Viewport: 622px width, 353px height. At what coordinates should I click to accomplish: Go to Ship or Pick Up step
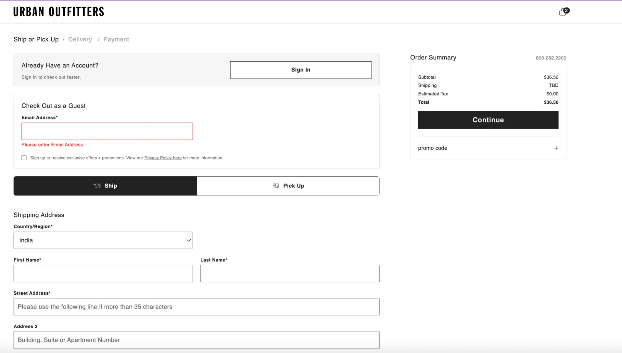tap(36, 39)
